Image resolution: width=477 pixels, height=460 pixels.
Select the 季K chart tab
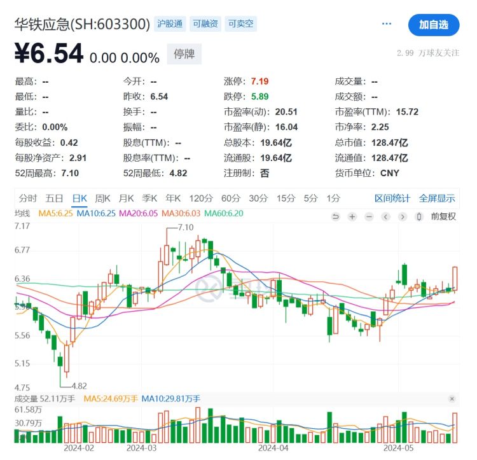[149, 199]
